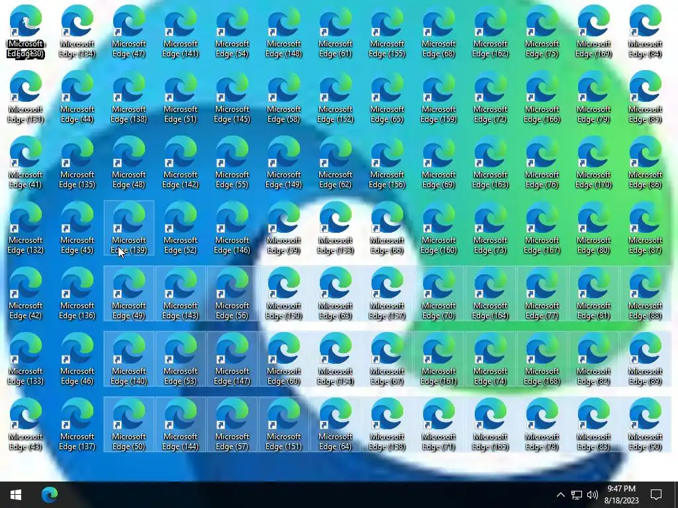
Task: Show hidden system tray icons
Action: (x=560, y=495)
